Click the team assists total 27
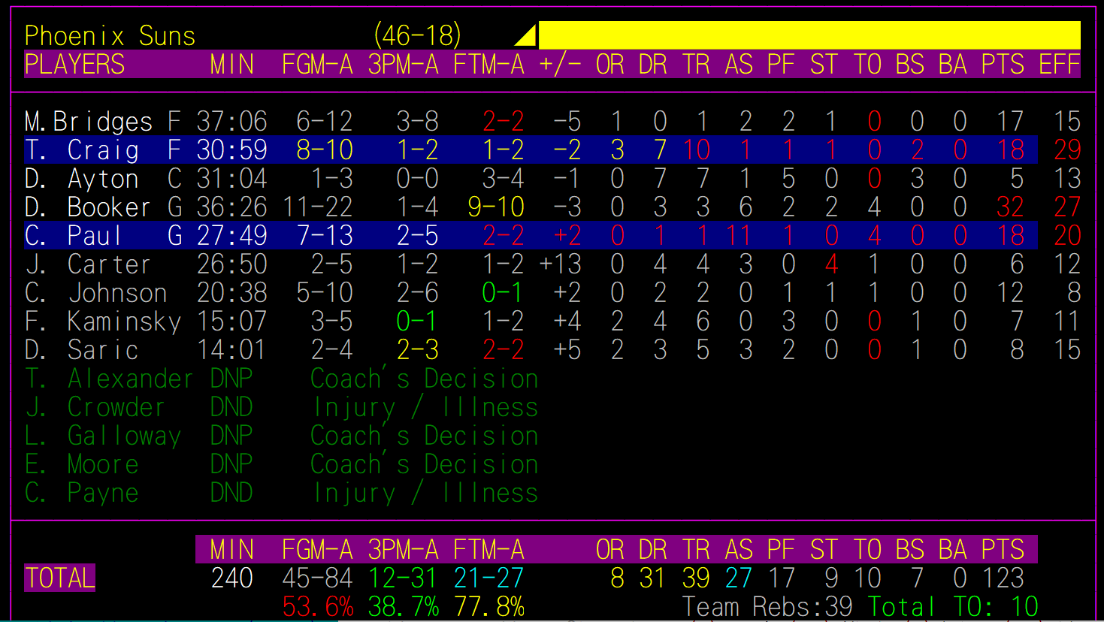Screen dimensions: 1104x622 point(739,578)
